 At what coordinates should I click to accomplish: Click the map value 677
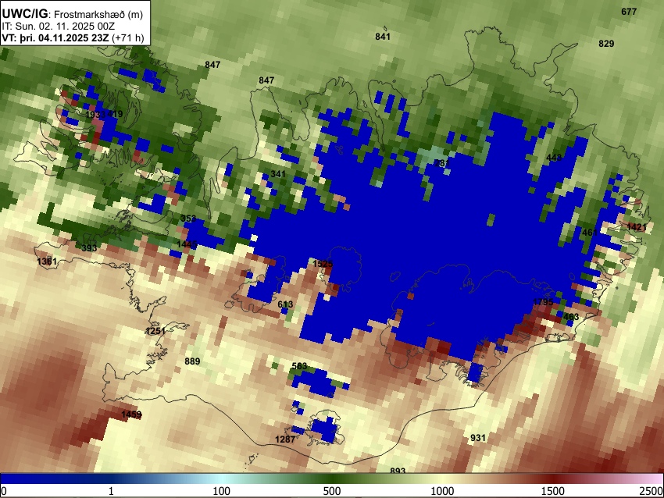(x=629, y=12)
